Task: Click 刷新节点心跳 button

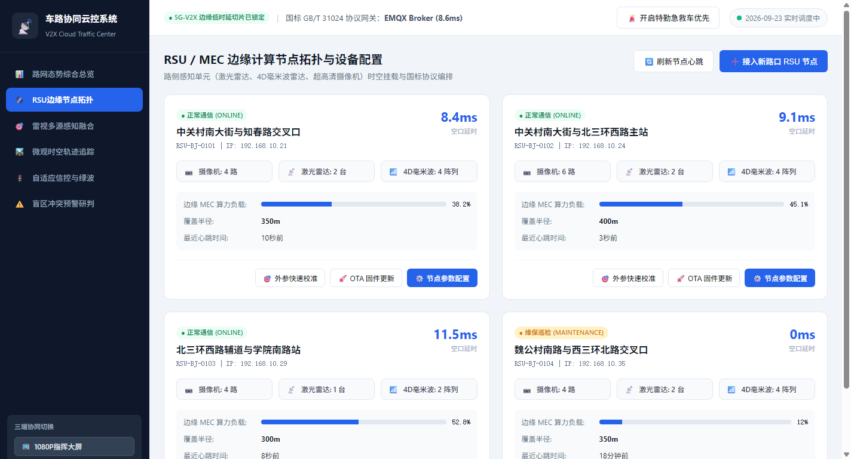Action: [674, 61]
